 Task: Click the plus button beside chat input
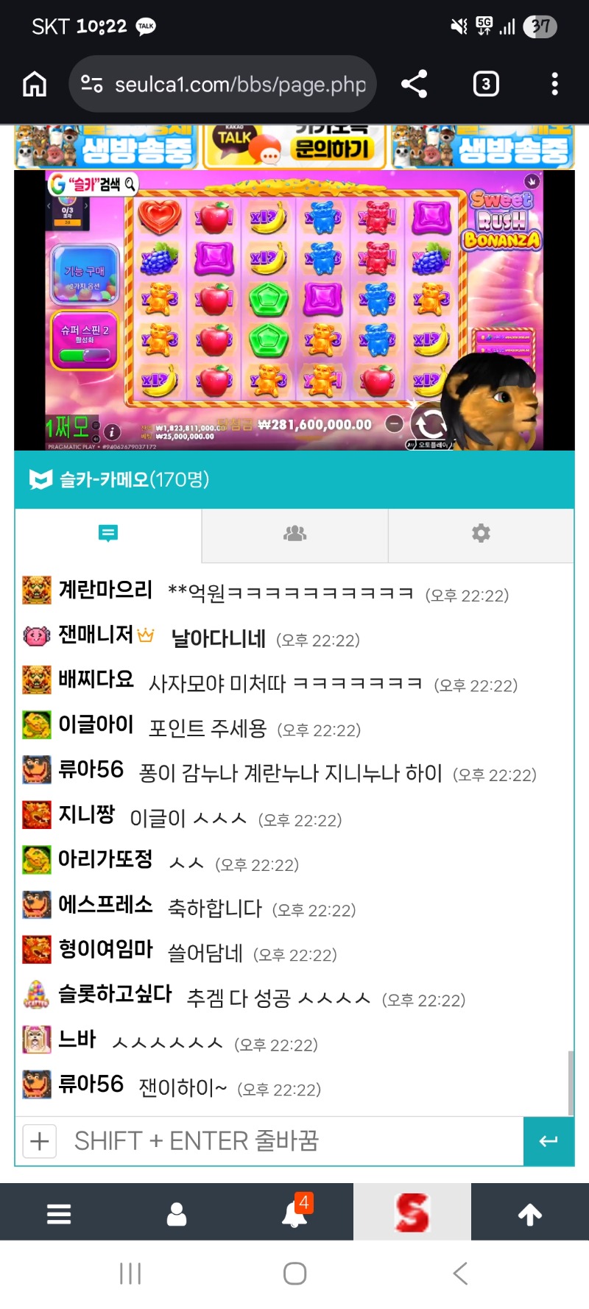tap(40, 1141)
